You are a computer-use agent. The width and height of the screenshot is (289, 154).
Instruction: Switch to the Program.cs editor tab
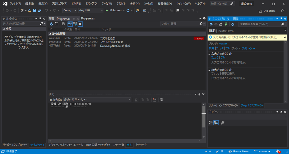coord(88,19)
